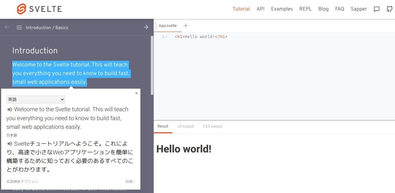Screen dimensions: 395x193
Task: Open the REPL nav item
Action: pyautogui.click(x=305, y=9)
